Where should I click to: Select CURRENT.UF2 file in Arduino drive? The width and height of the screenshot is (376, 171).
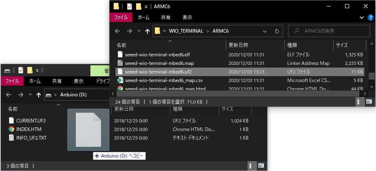31,120
